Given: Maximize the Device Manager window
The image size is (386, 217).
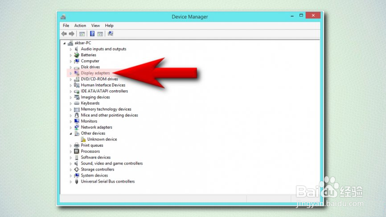Looking at the screenshot, I should 301,16.
